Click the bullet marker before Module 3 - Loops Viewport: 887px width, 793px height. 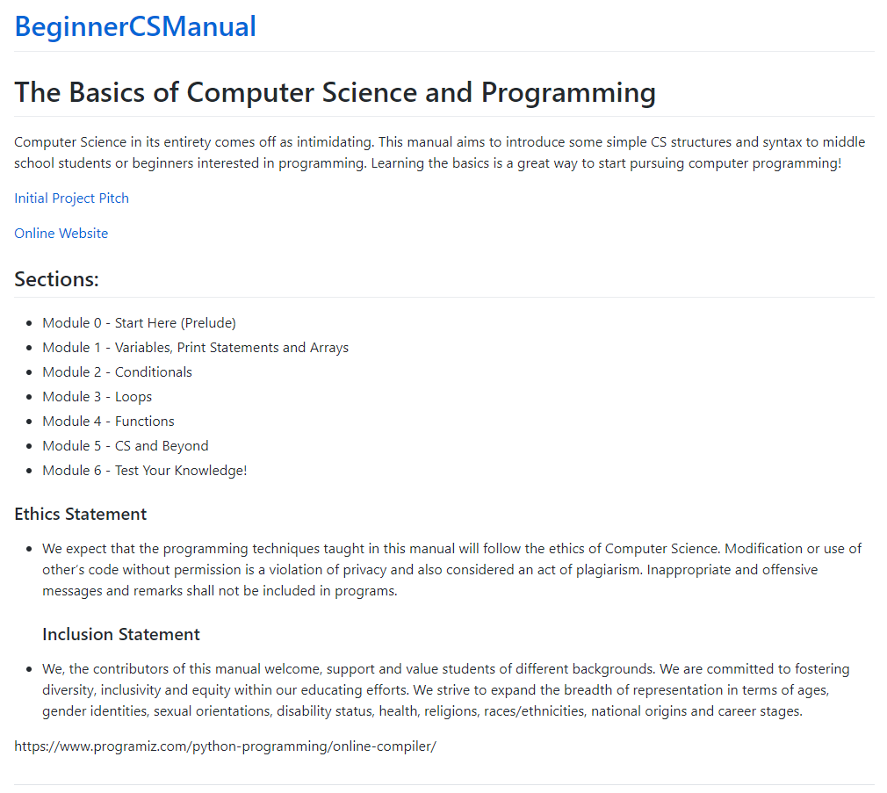pos(30,398)
